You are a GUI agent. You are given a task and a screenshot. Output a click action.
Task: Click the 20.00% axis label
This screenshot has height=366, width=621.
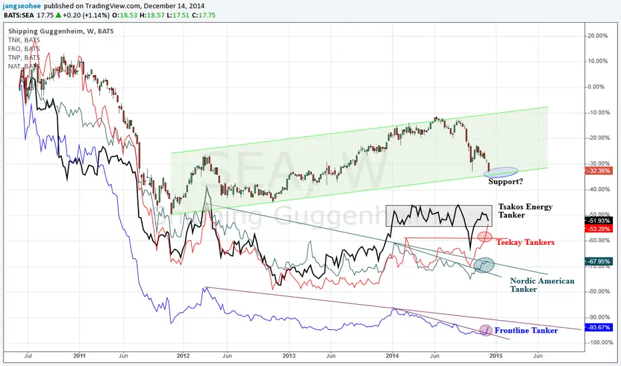598,36
